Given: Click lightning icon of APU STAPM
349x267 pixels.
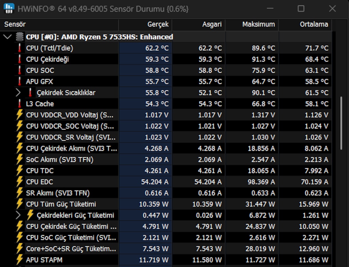Looking at the screenshot, I should pyautogui.click(x=19, y=259).
